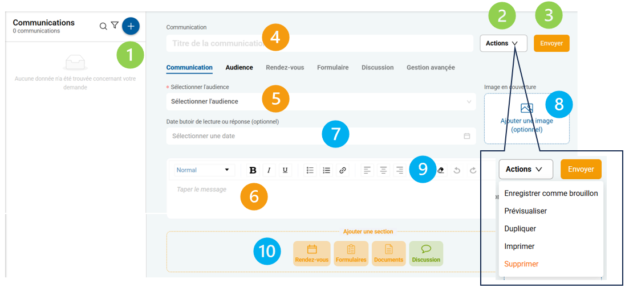The width and height of the screenshot is (625, 288).
Task: Add a new communication with plus button
Action: click(x=131, y=26)
